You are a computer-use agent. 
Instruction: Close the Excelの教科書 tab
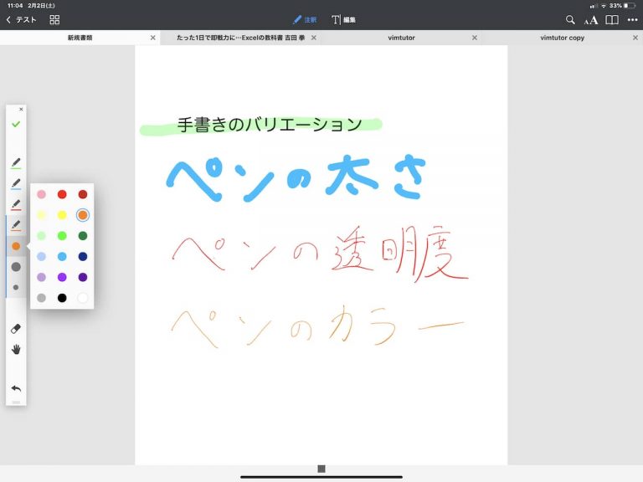[x=314, y=38]
